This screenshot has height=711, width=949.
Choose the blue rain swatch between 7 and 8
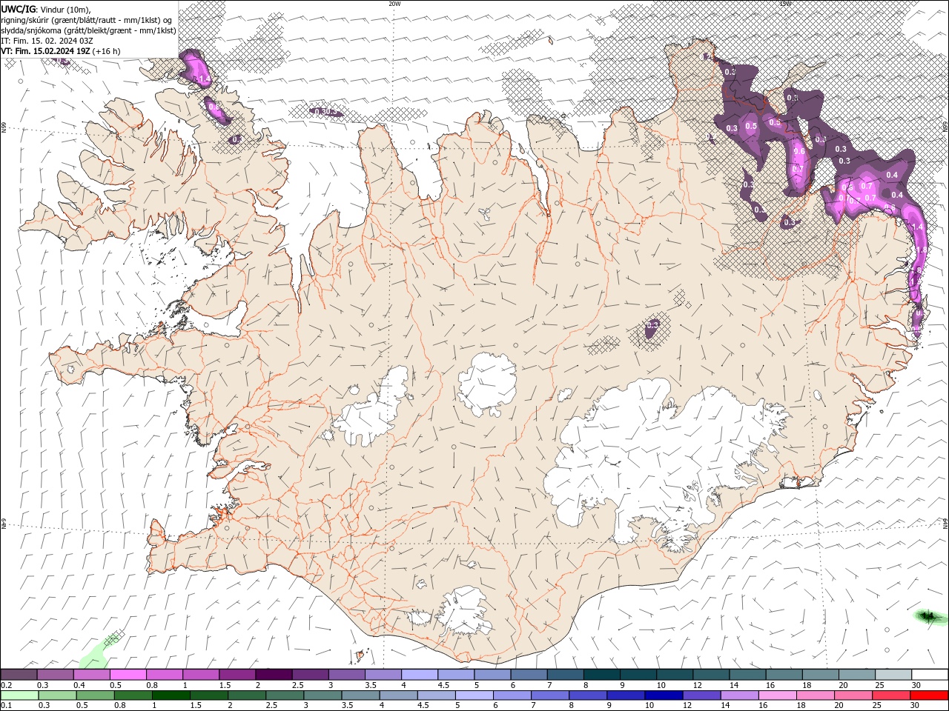[549, 695]
